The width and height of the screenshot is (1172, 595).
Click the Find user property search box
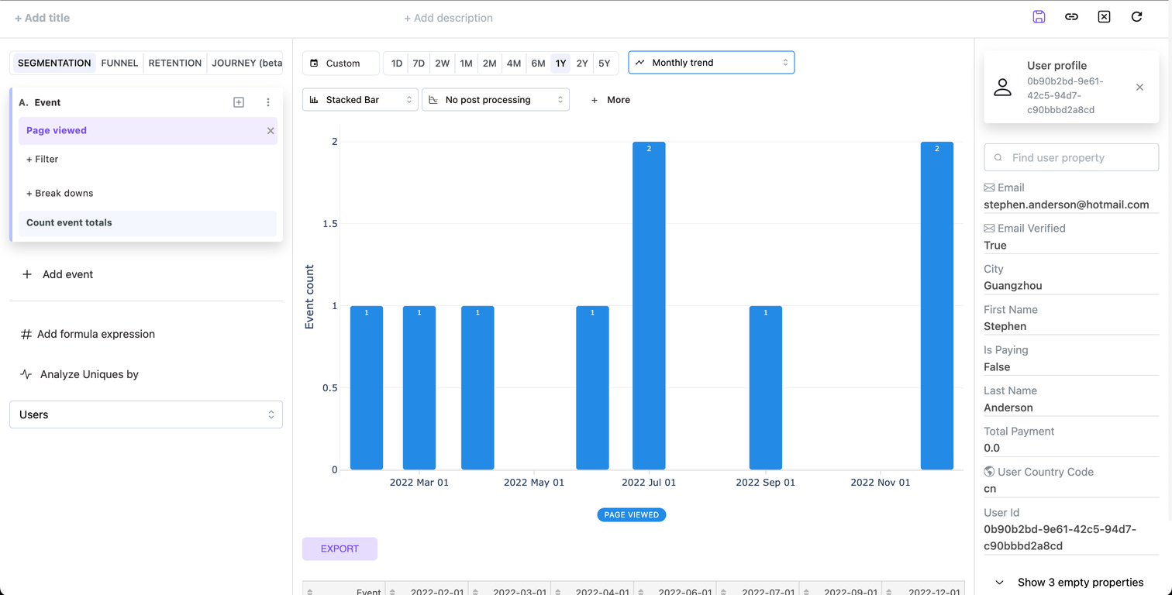(x=1071, y=157)
